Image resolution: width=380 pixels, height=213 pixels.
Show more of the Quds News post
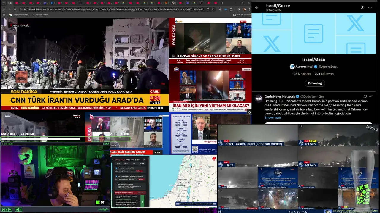pyautogui.click(x=273, y=118)
